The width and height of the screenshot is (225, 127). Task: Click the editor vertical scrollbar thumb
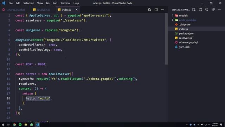tap(166, 39)
